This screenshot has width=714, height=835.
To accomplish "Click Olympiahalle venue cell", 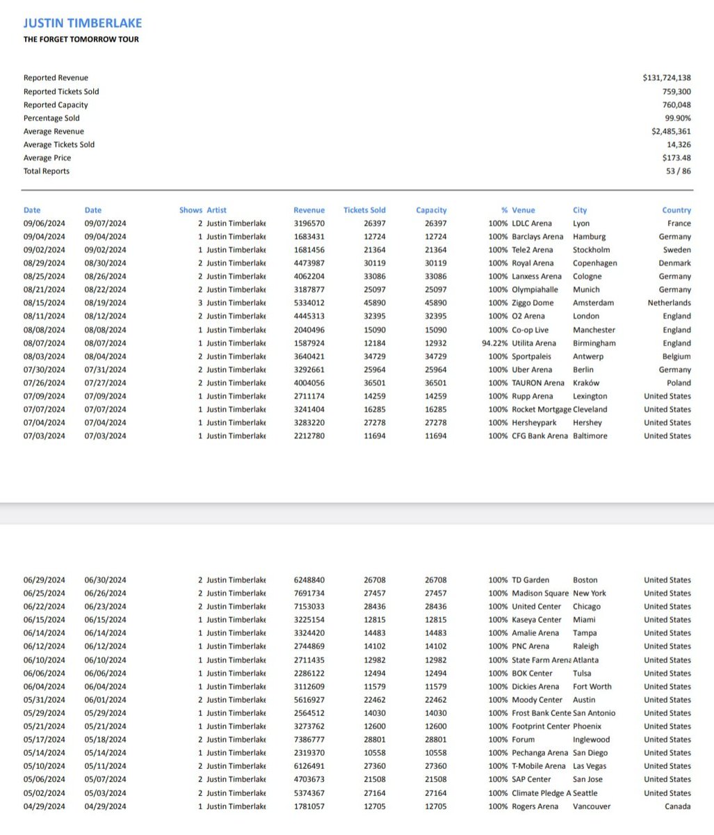I will pos(535,289).
